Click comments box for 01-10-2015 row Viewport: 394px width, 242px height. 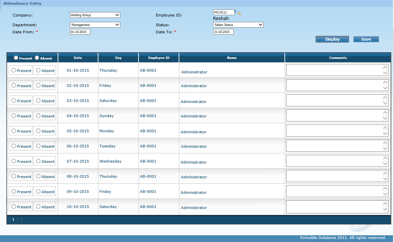click(334, 70)
